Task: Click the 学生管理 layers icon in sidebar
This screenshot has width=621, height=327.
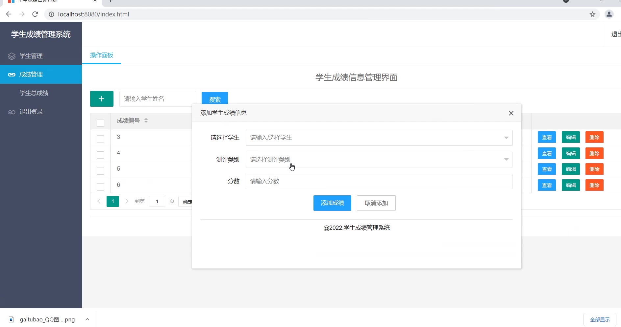Action: tap(12, 56)
